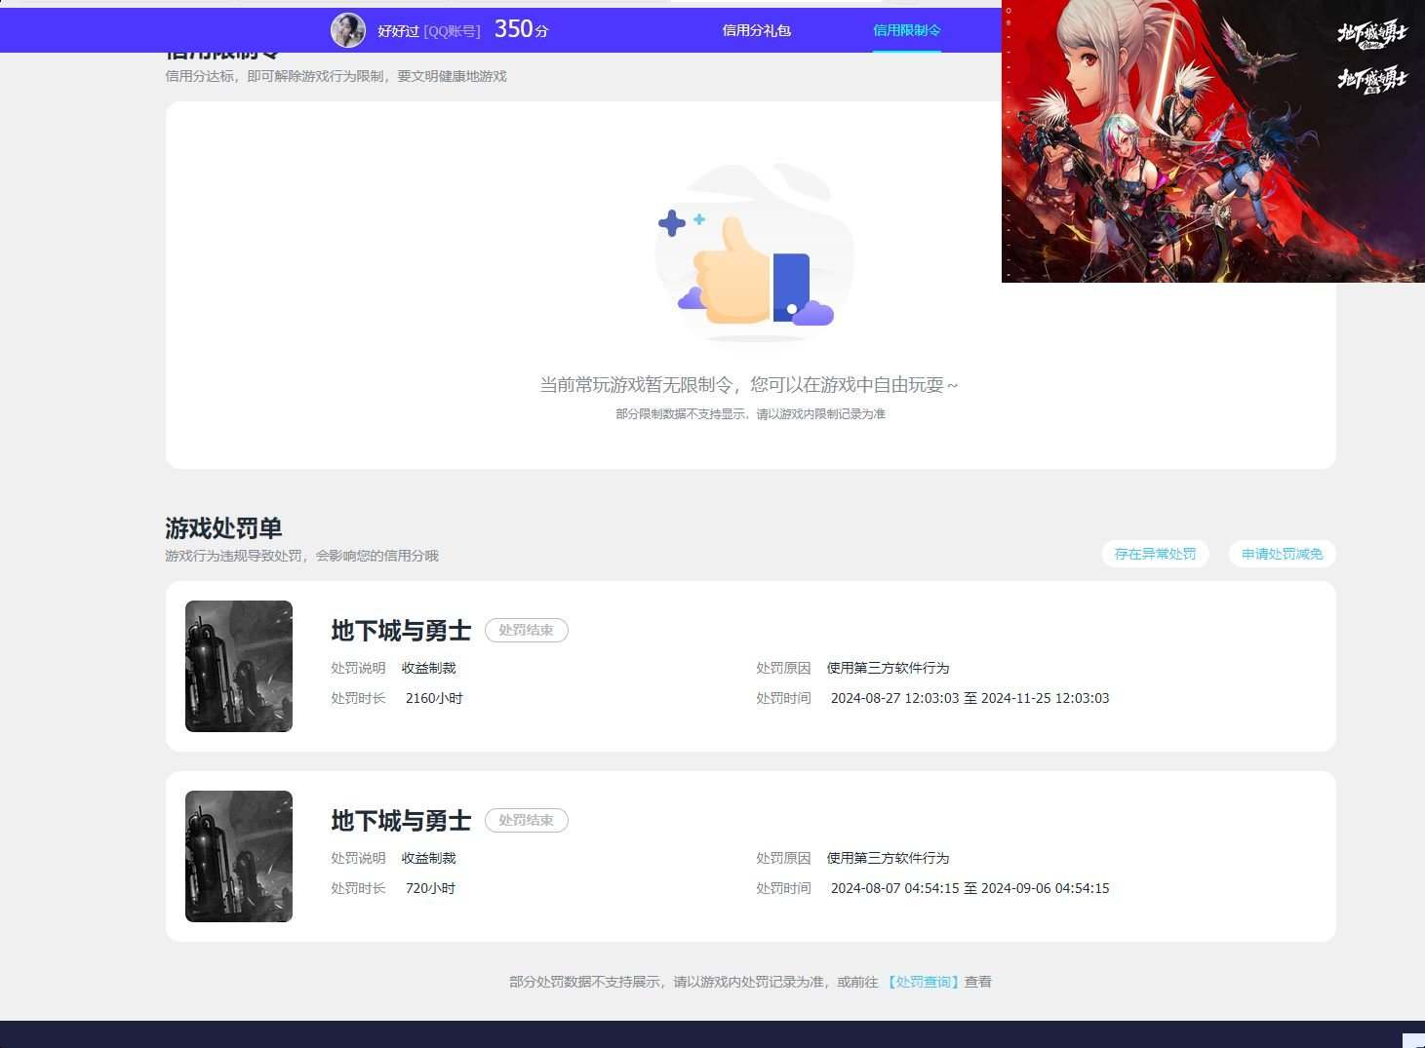Open the 处罚查询 link

click(x=924, y=982)
